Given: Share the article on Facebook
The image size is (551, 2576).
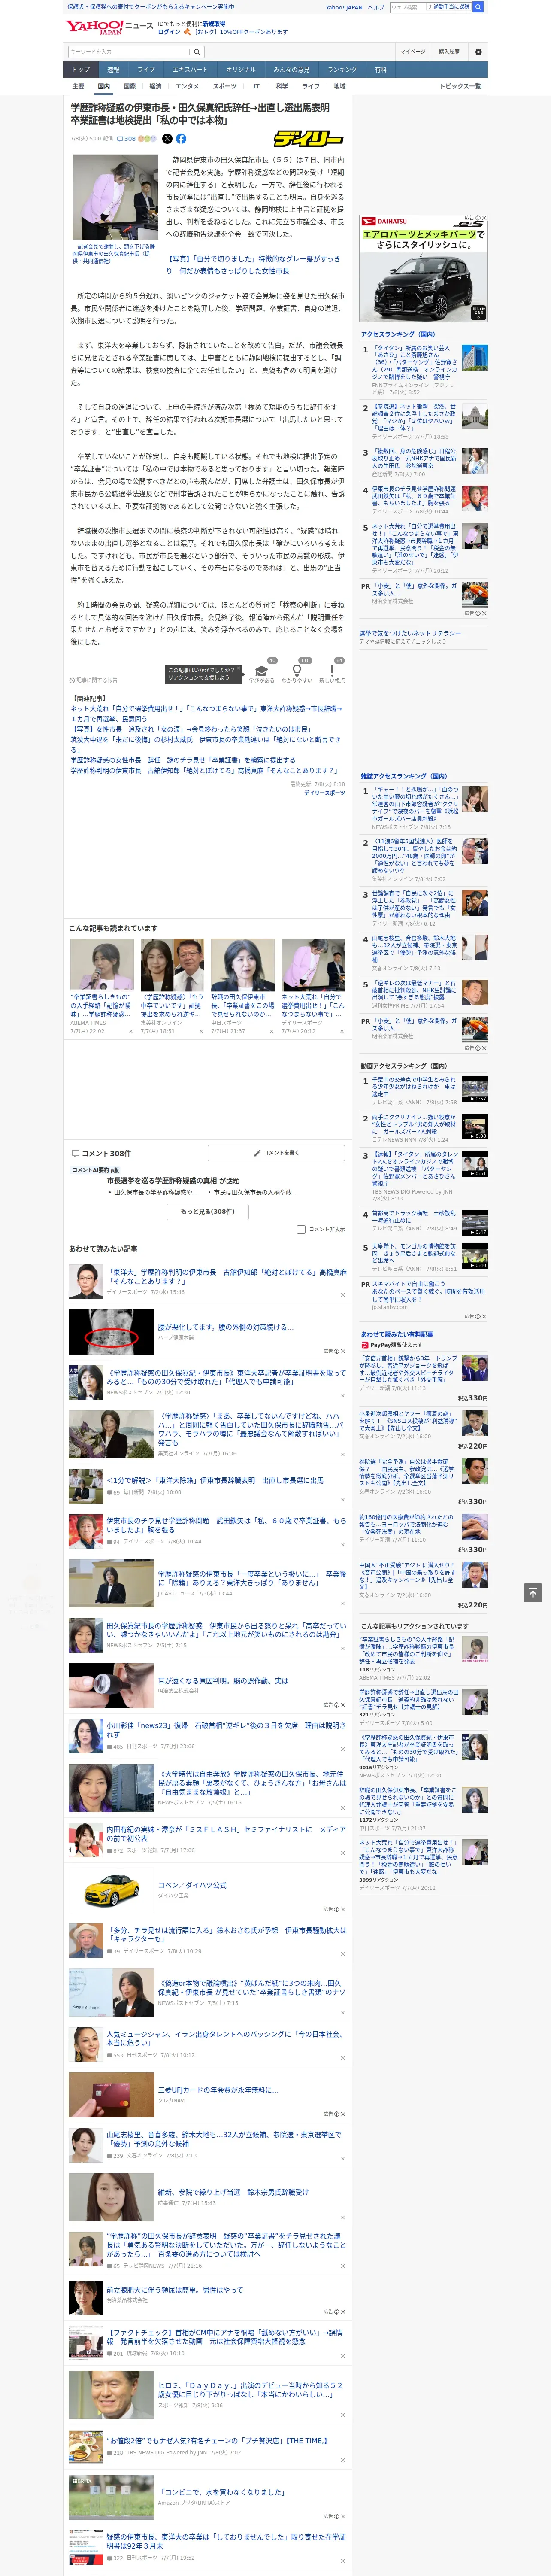Looking at the screenshot, I should pyautogui.click(x=181, y=139).
